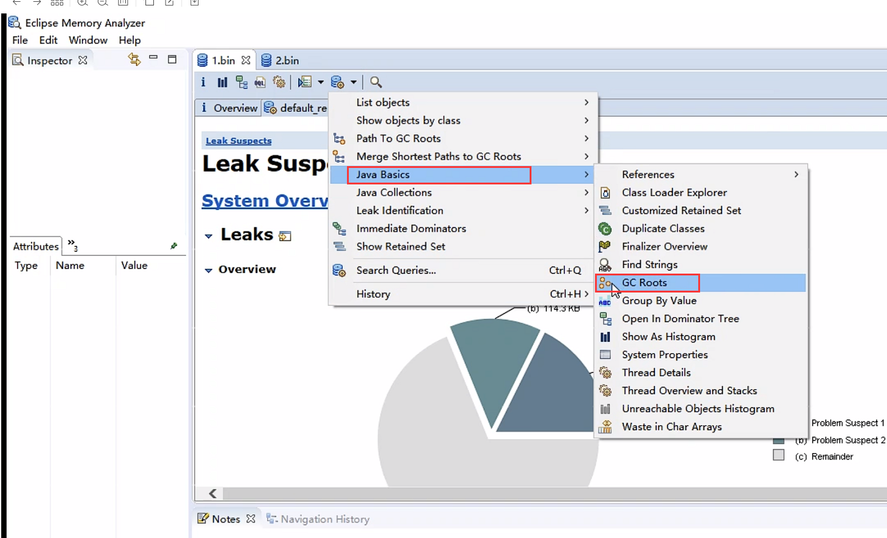
Task: Open the query History submenu
Action: coord(462,294)
